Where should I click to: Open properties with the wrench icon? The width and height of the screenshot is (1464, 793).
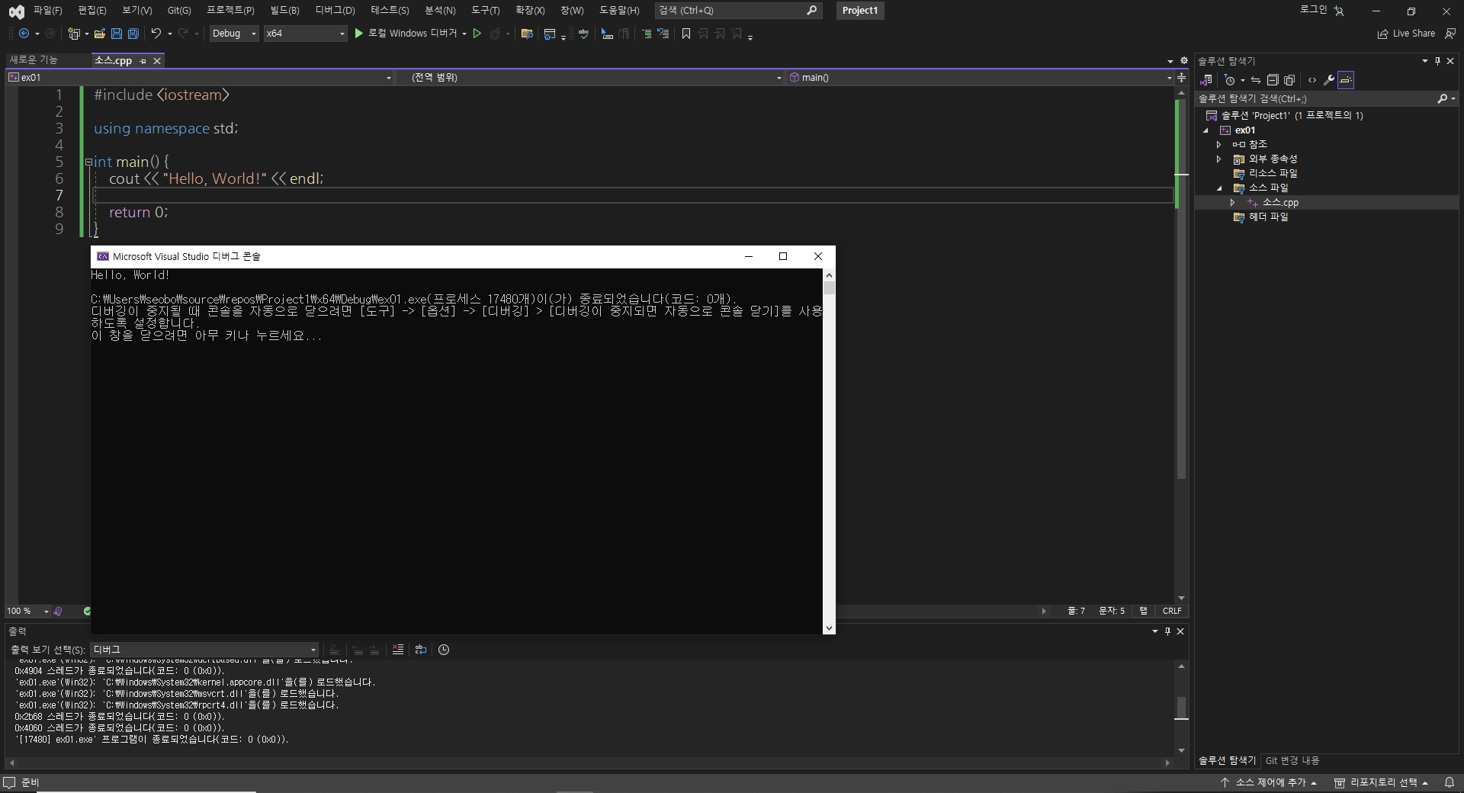[1329, 80]
